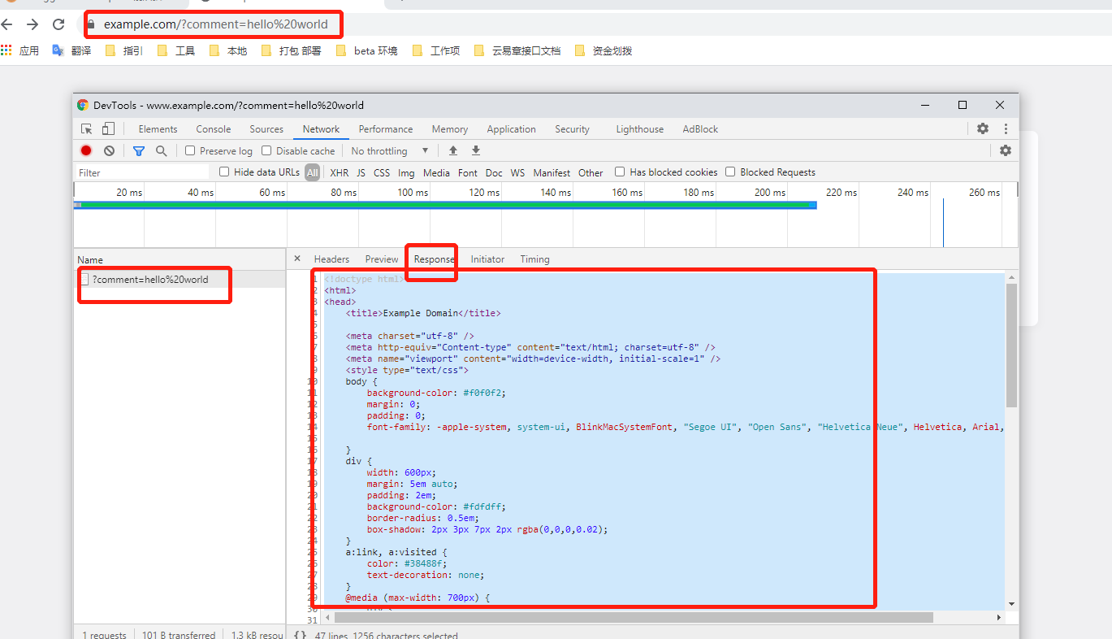Filter requests by CSS

pos(382,172)
